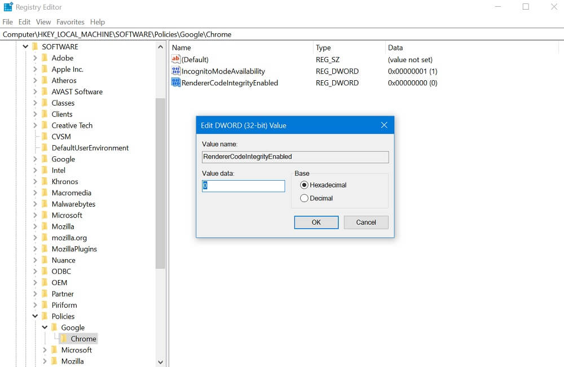Click the Nuance folder icon
This screenshot has width=564, height=367.
[x=45, y=260]
